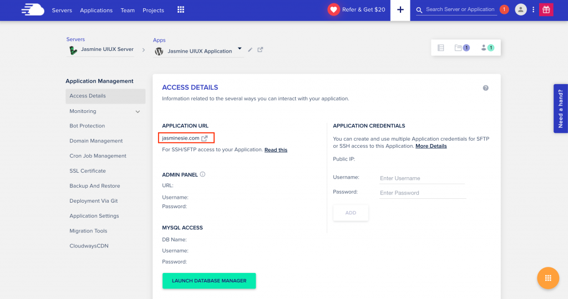The image size is (568, 299).
Task: Click Jasmine UIUX Application name
Action: tap(200, 51)
